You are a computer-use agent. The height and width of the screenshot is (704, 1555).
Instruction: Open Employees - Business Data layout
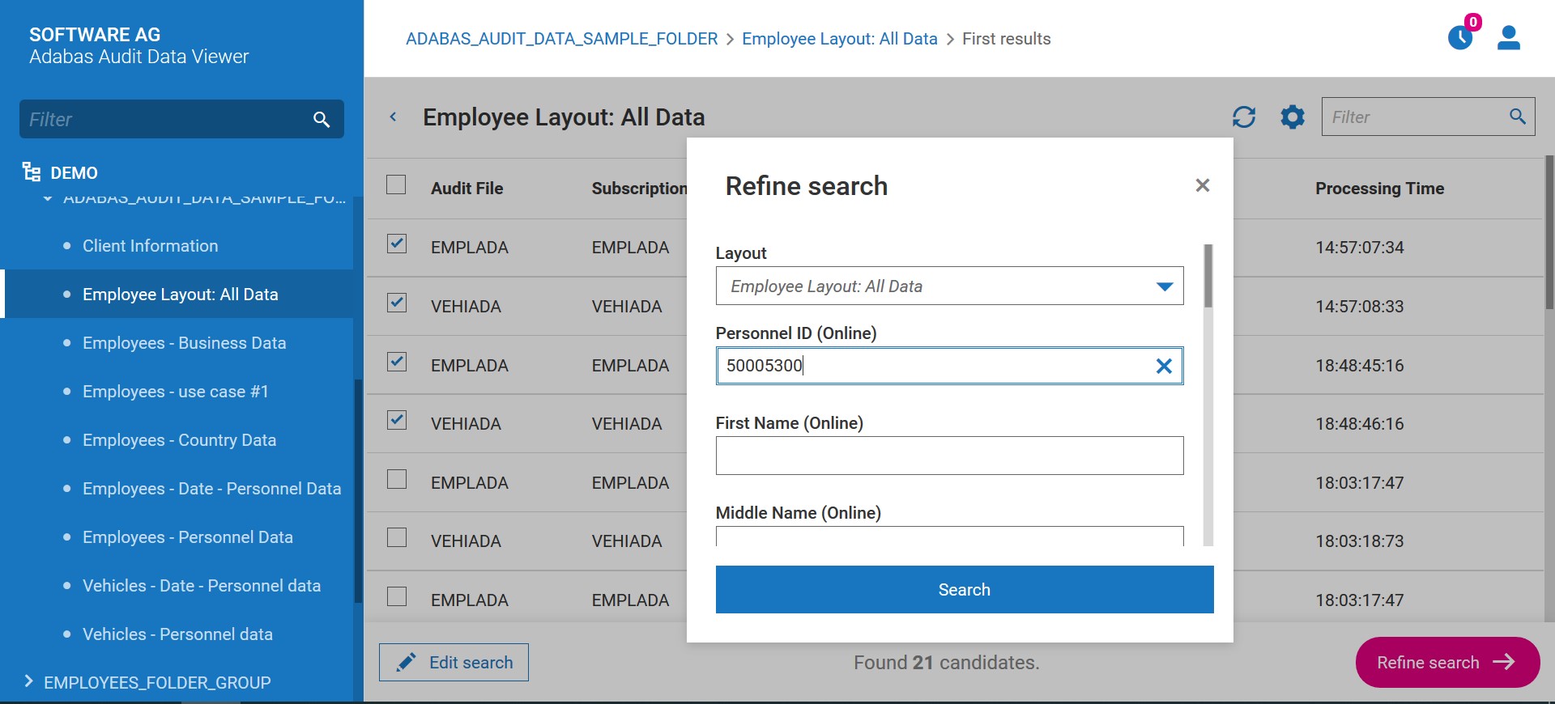[184, 343]
